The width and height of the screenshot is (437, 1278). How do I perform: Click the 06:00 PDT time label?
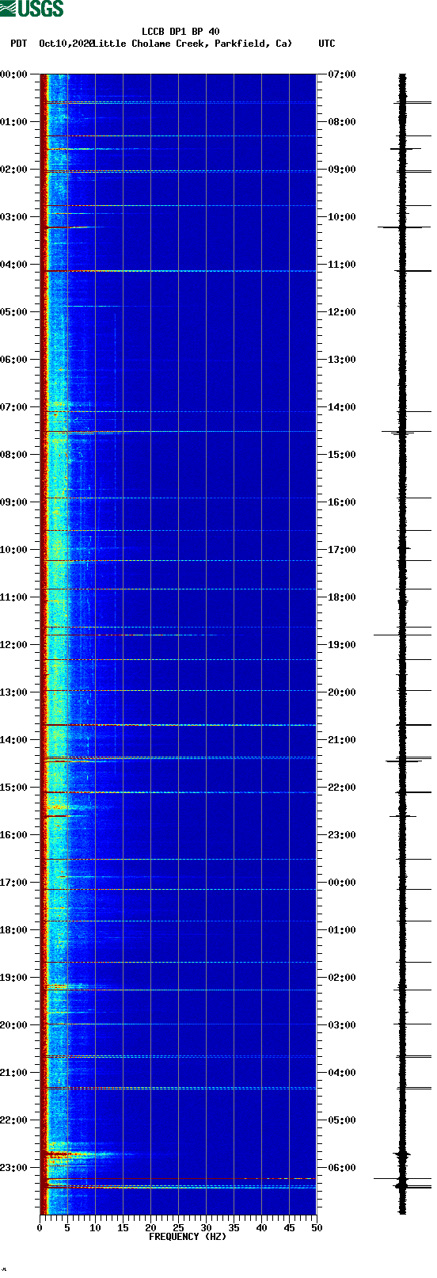coord(14,360)
